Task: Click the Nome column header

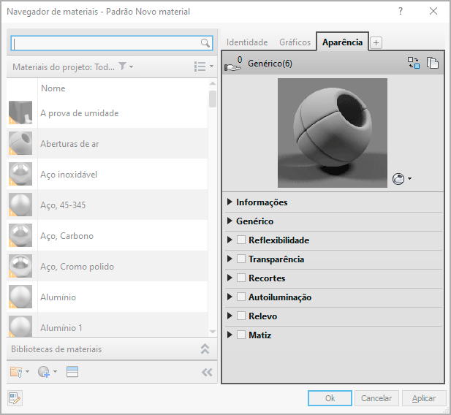Action: point(53,88)
